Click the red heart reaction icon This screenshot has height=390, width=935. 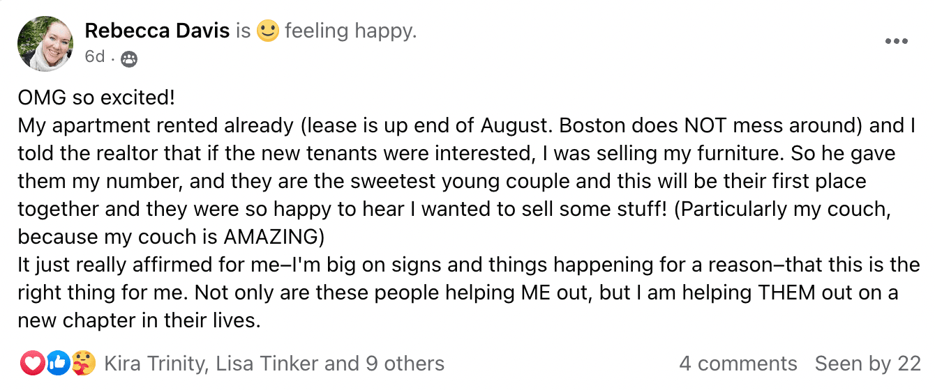[x=33, y=363]
